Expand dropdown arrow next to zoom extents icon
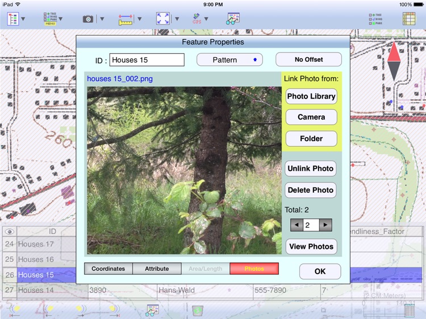The height and width of the screenshot is (319, 426). tap(177, 19)
